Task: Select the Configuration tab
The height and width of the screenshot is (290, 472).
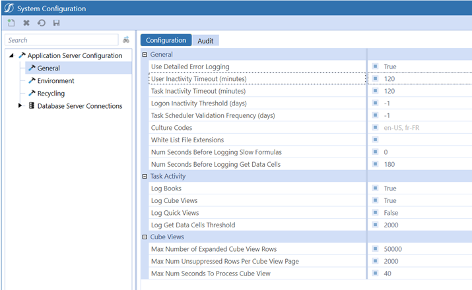Action: coord(166,40)
